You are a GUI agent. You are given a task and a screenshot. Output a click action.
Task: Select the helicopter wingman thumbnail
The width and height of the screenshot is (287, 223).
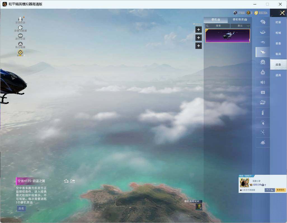coord(227,36)
